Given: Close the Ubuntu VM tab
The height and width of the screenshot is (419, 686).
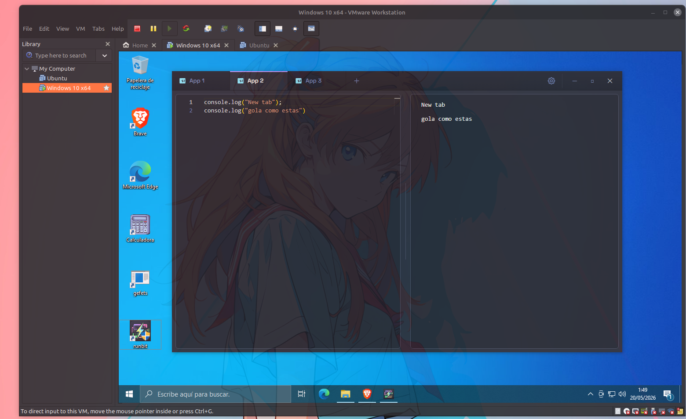Looking at the screenshot, I should (276, 45).
